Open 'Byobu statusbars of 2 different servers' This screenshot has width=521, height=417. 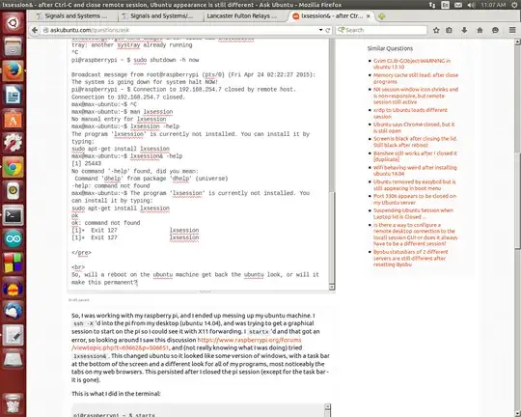(410, 259)
